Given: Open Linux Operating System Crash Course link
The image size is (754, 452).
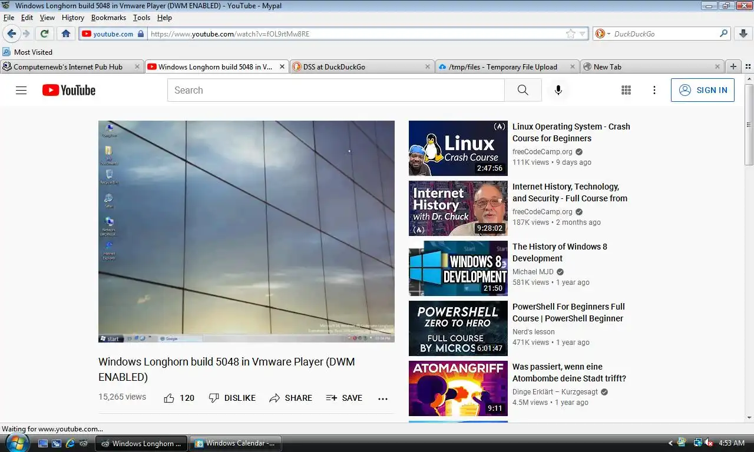Looking at the screenshot, I should tap(571, 132).
